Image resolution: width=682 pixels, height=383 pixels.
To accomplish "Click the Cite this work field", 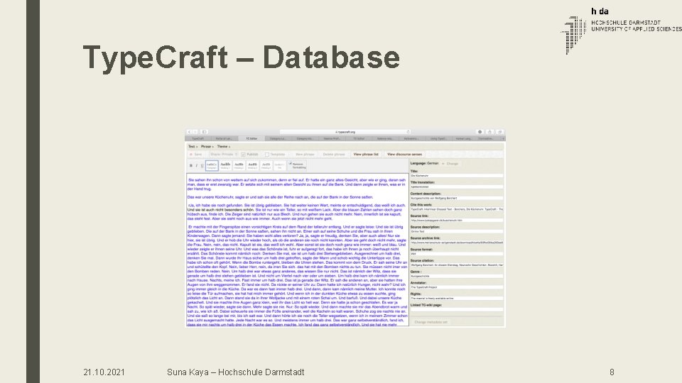I will (457, 209).
